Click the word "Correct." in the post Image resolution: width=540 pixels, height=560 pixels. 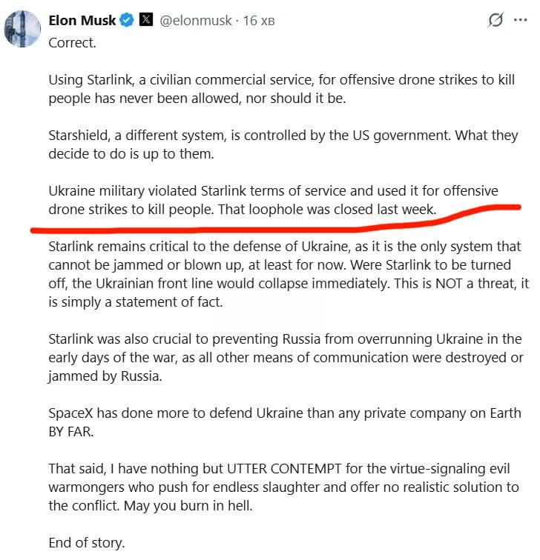[x=72, y=43]
